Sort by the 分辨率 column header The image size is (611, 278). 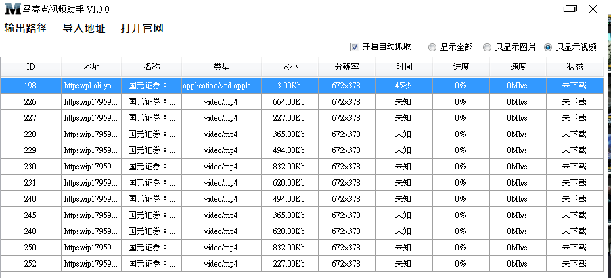pos(347,67)
